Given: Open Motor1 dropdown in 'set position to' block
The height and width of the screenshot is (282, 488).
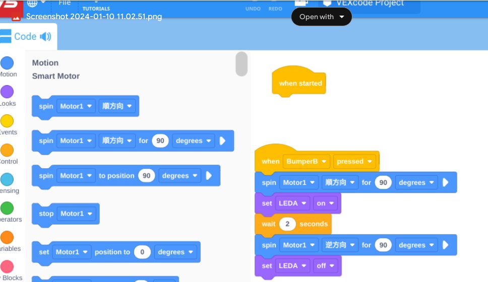Looking at the screenshot, I should click(x=72, y=252).
